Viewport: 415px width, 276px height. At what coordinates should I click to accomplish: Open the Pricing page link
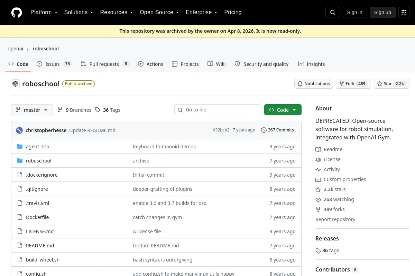[233, 12]
